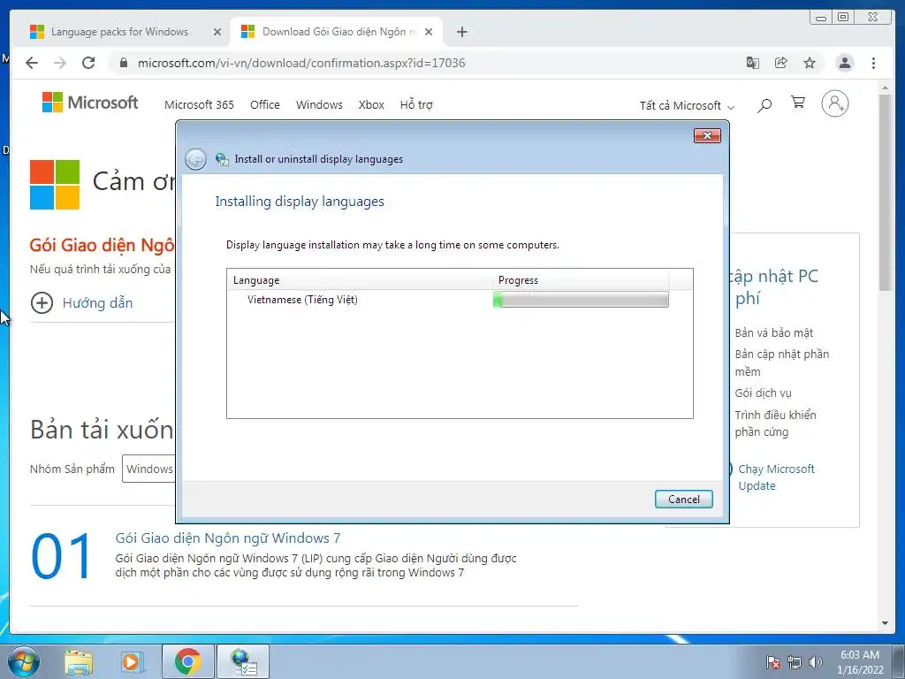Cancel the display language installation
905x679 pixels.
click(684, 500)
